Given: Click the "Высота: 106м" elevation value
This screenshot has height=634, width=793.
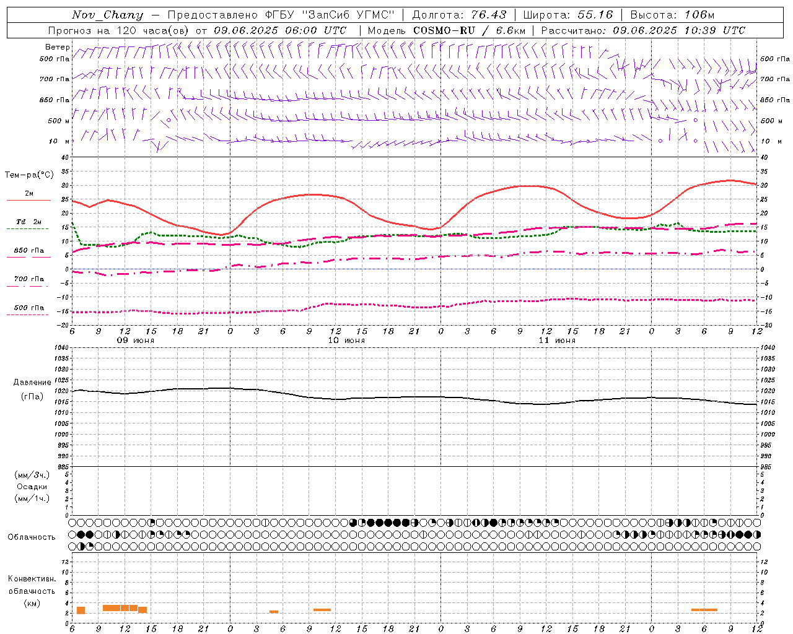Looking at the screenshot, I should pyautogui.click(x=672, y=15).
